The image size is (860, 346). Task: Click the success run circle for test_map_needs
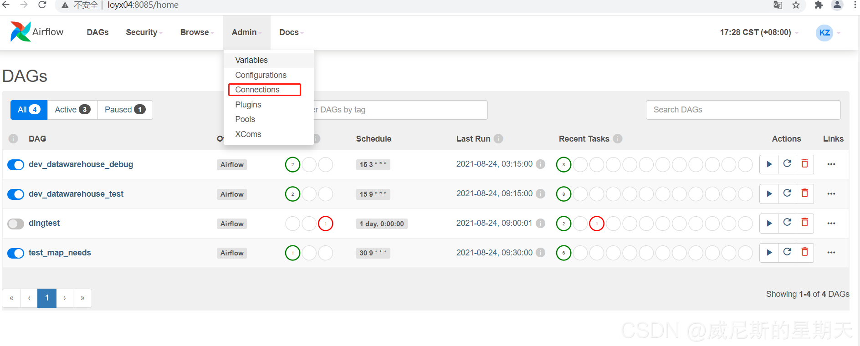click(x=292, y=253)
